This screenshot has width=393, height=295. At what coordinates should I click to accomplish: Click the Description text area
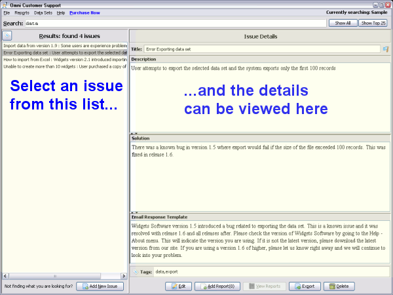click(260, 97)
